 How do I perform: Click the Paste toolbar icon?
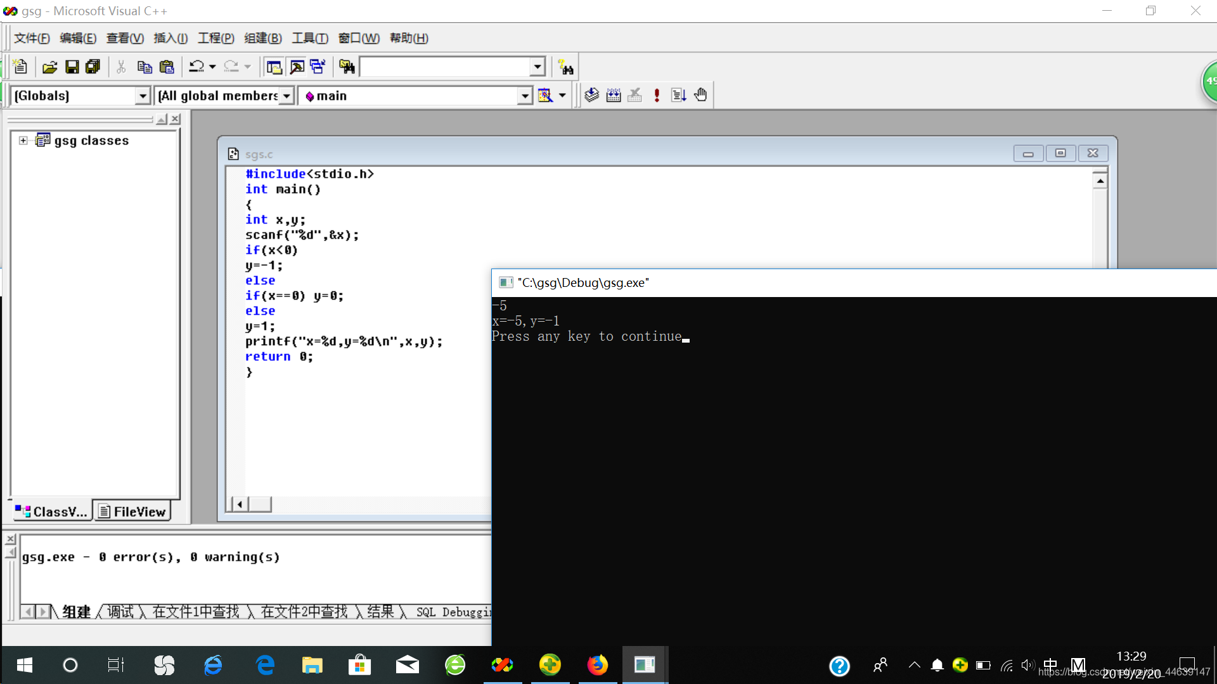[x=167, y=66]
